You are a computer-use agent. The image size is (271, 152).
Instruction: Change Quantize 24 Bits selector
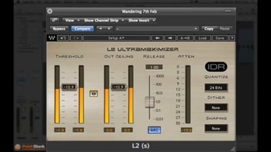(x=216, y=88)
